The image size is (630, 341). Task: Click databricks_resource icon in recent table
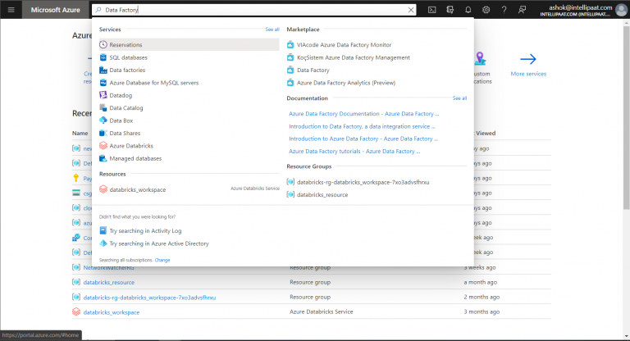[76, 282]
